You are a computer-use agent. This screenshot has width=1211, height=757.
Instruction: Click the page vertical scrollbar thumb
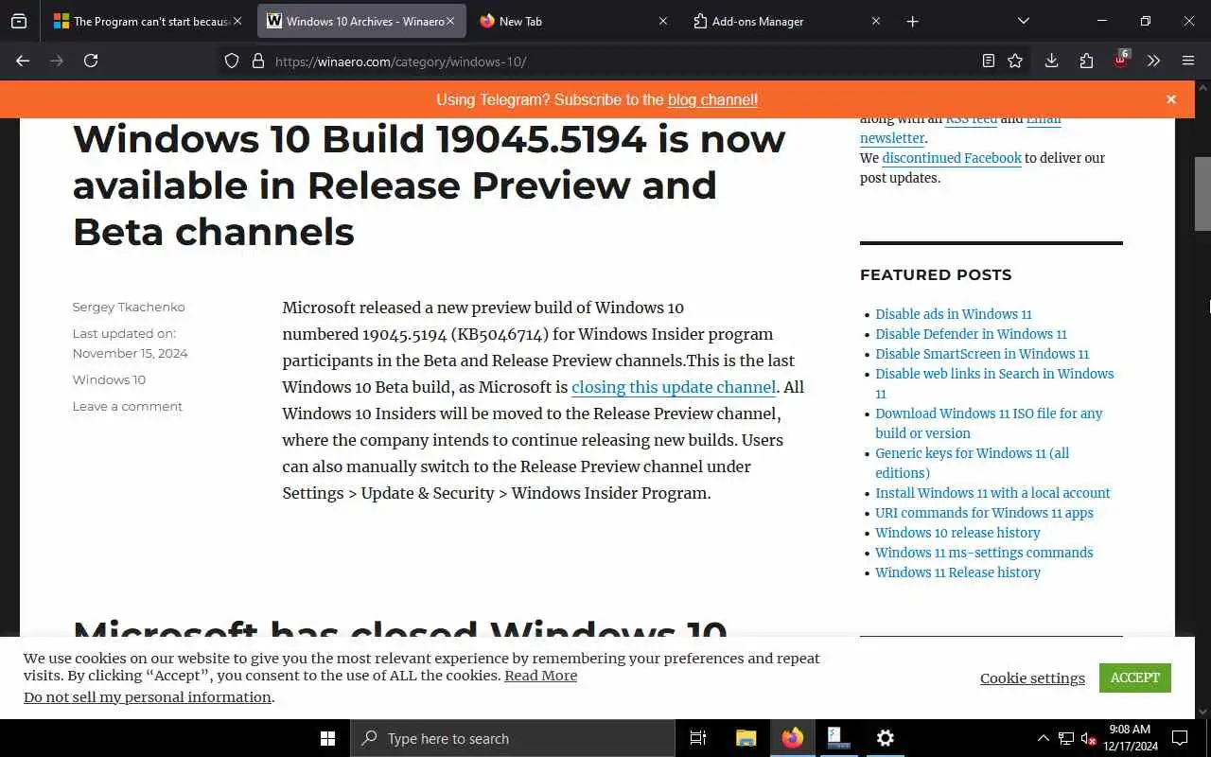pyautogui.click(x=1202, y=193)
